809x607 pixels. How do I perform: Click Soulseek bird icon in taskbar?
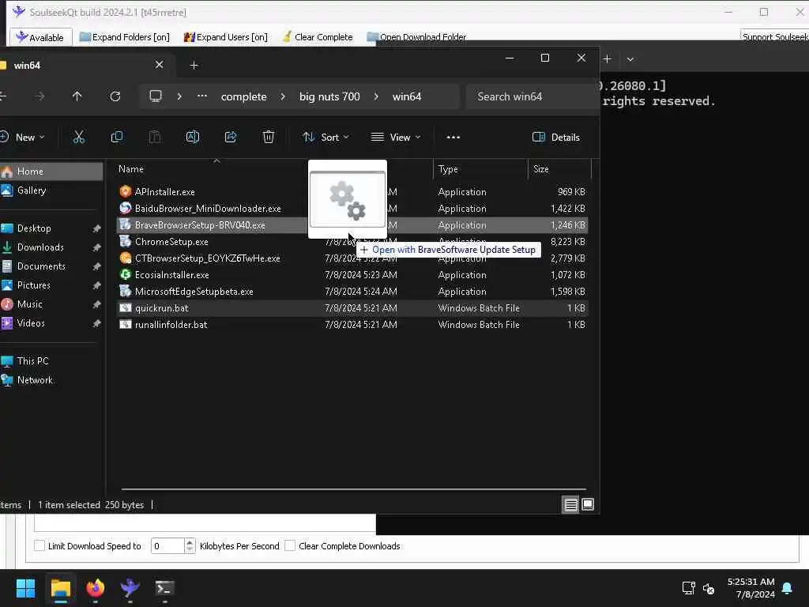click(130, 588)
